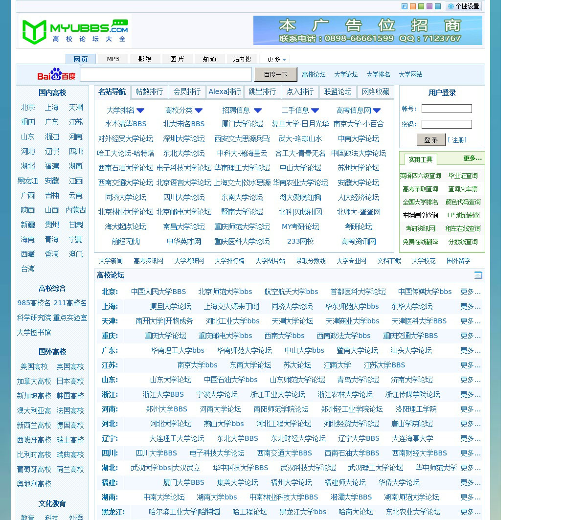Pick the first blue framed theme swatch
Viewport: 587px width, 520px height.
(405, 6)
